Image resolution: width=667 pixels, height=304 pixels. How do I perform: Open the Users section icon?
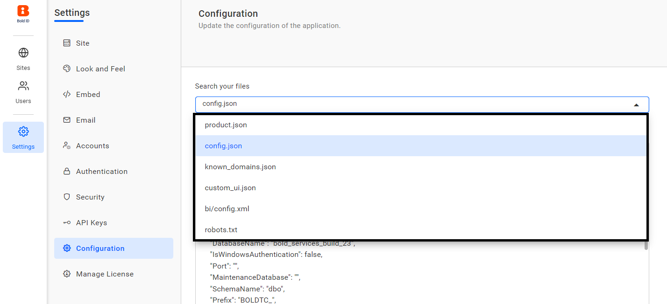tap(23, 86)
